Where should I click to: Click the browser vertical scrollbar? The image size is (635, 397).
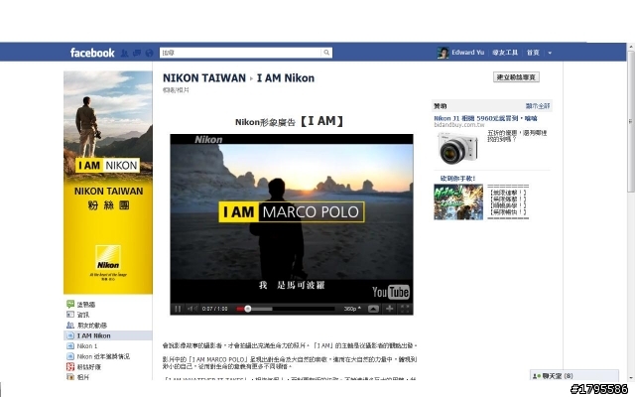631,121
